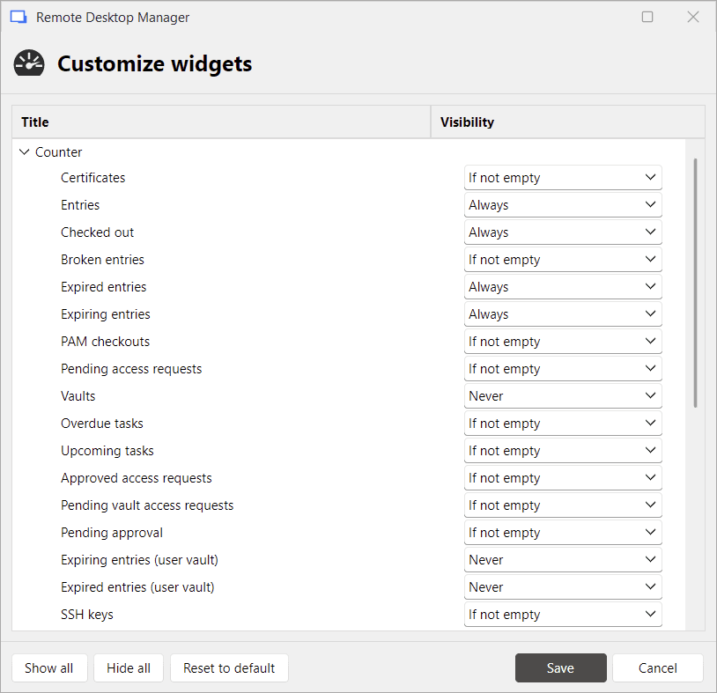
Task: Click the Visibility column header
Action: (467, 122)
